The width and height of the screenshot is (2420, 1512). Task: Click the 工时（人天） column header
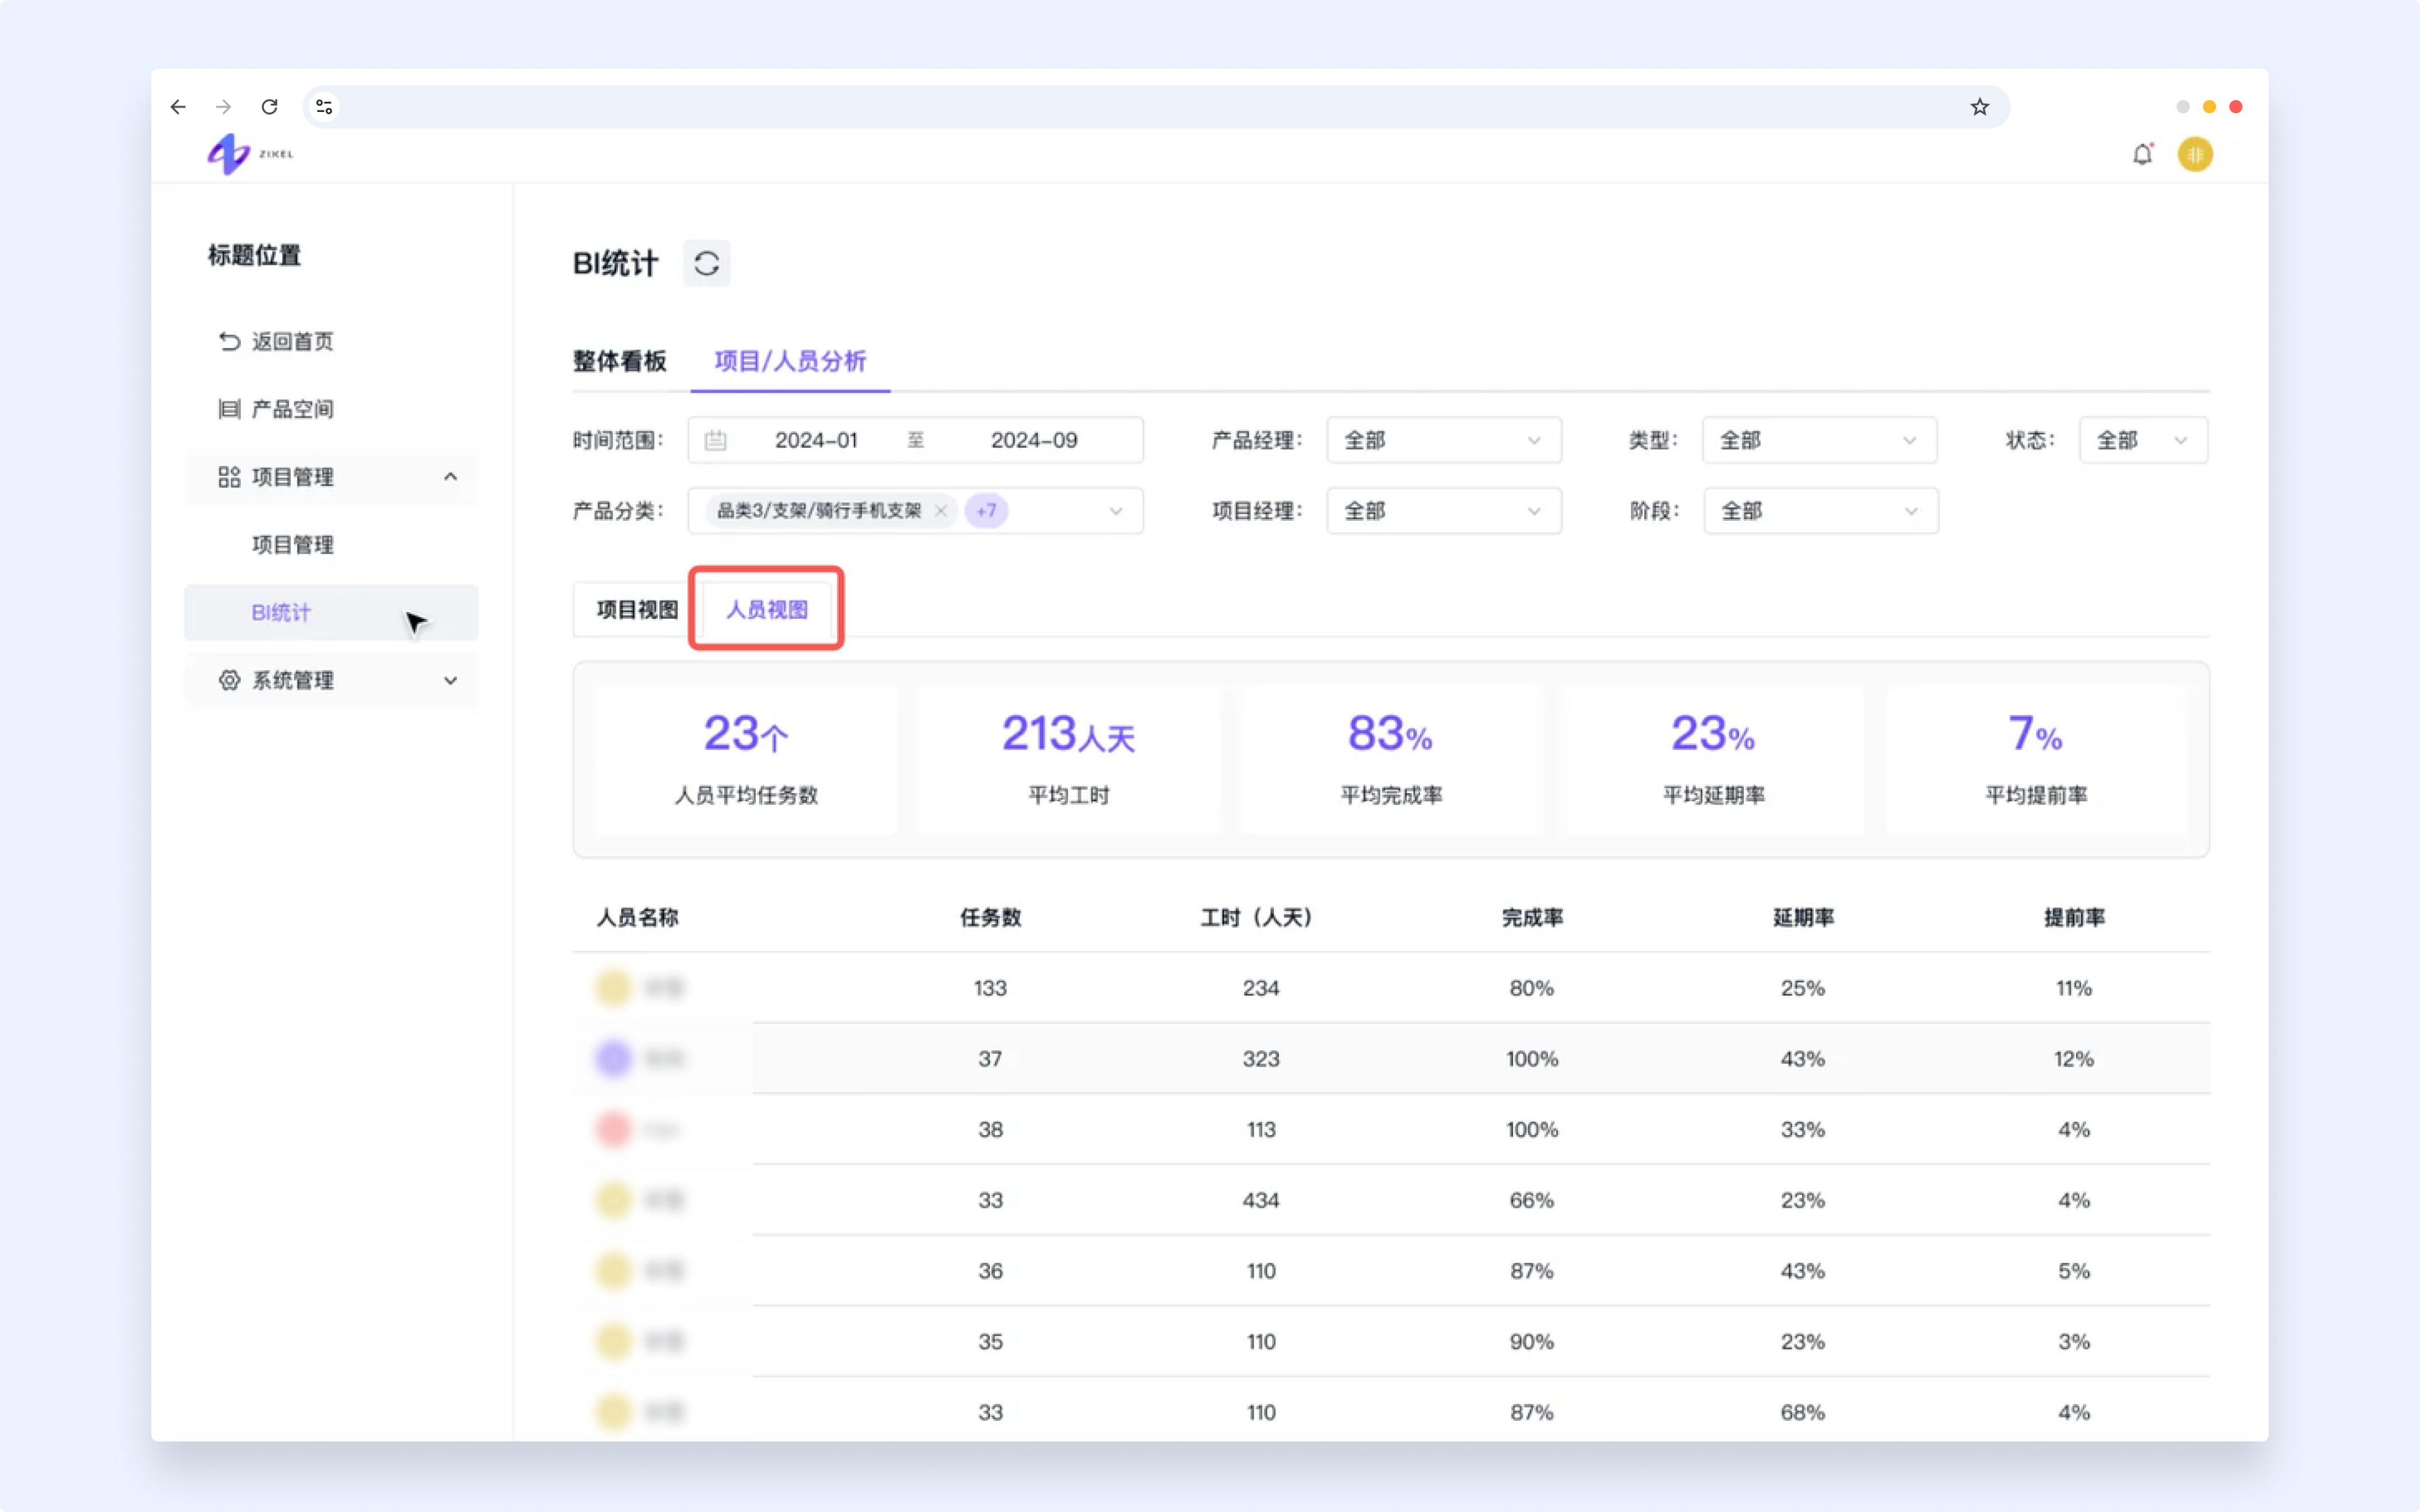pyautogui.click(x=1260, y=917)
